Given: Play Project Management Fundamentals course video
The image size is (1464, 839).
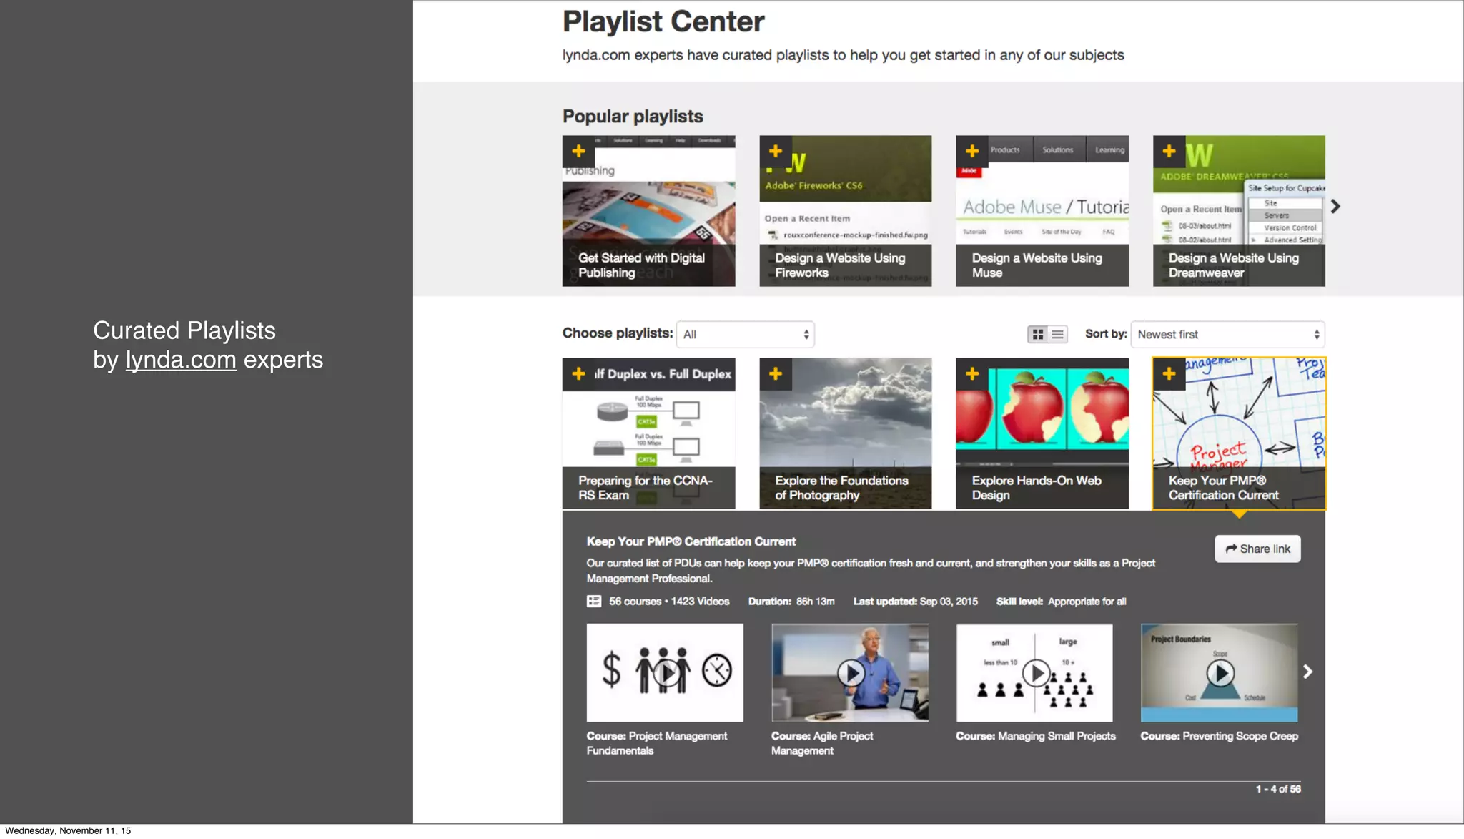Looking at the screenshot, I should point(666,672).
